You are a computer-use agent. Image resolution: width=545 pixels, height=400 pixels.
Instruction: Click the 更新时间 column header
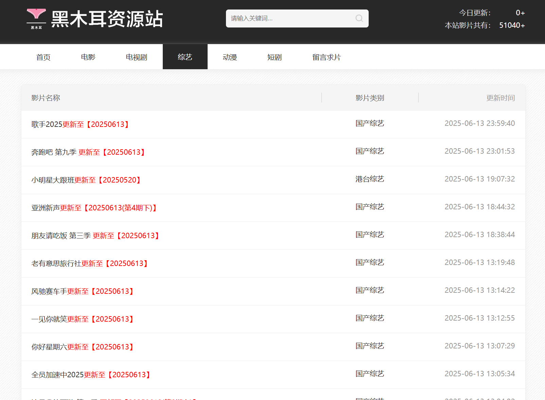coord(500,98)
